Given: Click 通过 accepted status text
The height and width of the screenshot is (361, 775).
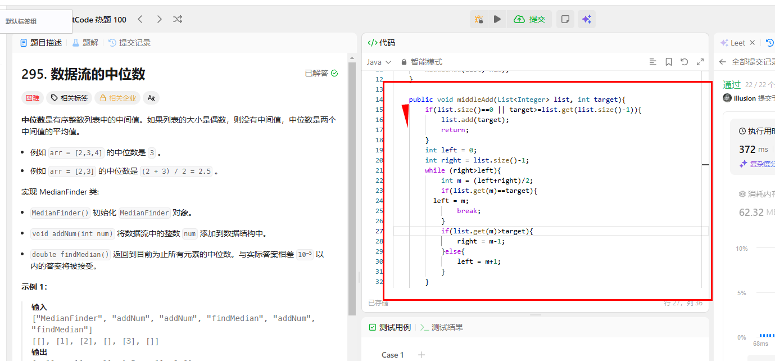Looking at the screenshot, I should 732,84.
